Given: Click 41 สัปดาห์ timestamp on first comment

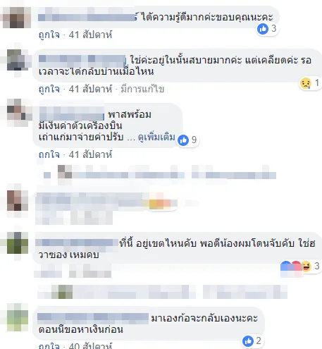Looking at the screenshot, I should pos(90,35).
